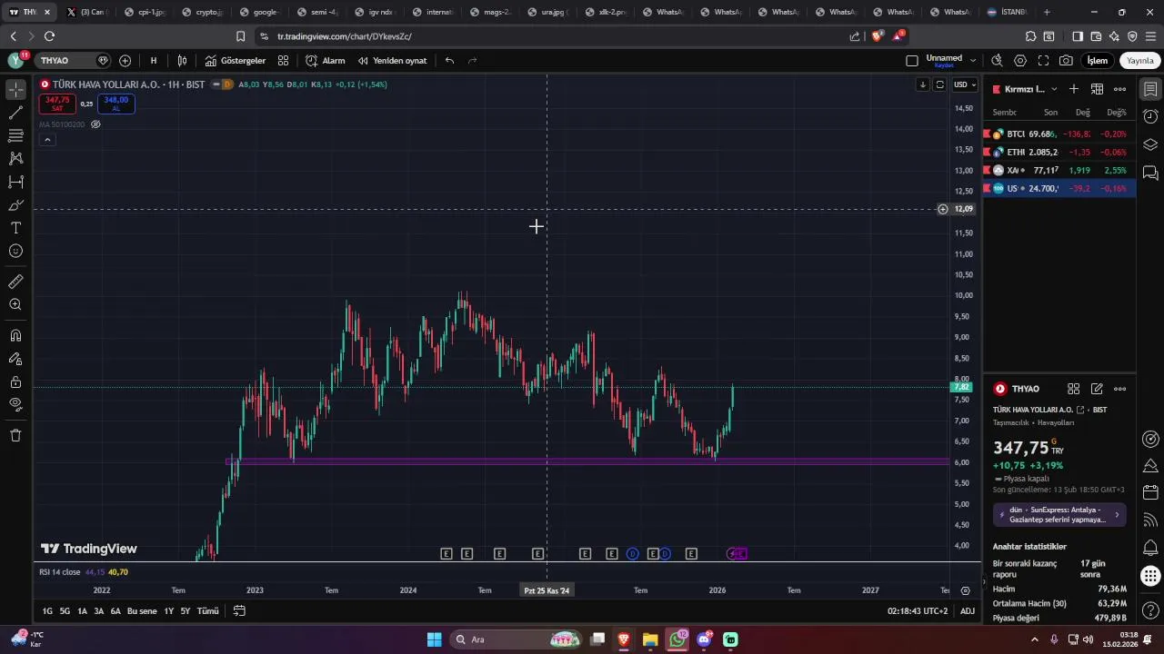Open the Göstergeler indicators menu
The image size is (1164, 654).
[236, 61]
